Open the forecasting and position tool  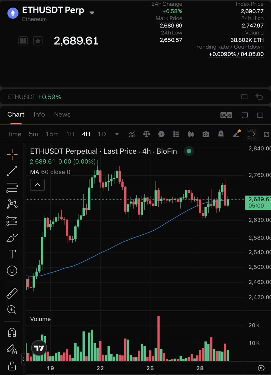pos(12,221)
